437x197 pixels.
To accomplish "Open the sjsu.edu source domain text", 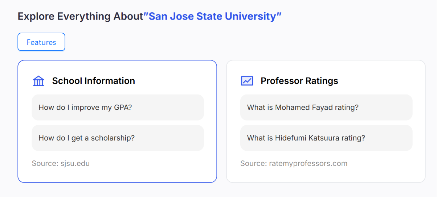I will coord(74,163).
